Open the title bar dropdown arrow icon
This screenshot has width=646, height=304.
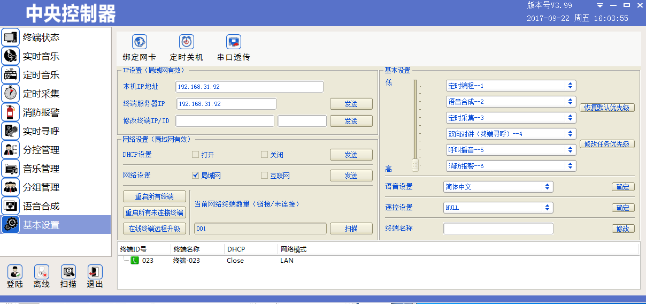[600, 5]
